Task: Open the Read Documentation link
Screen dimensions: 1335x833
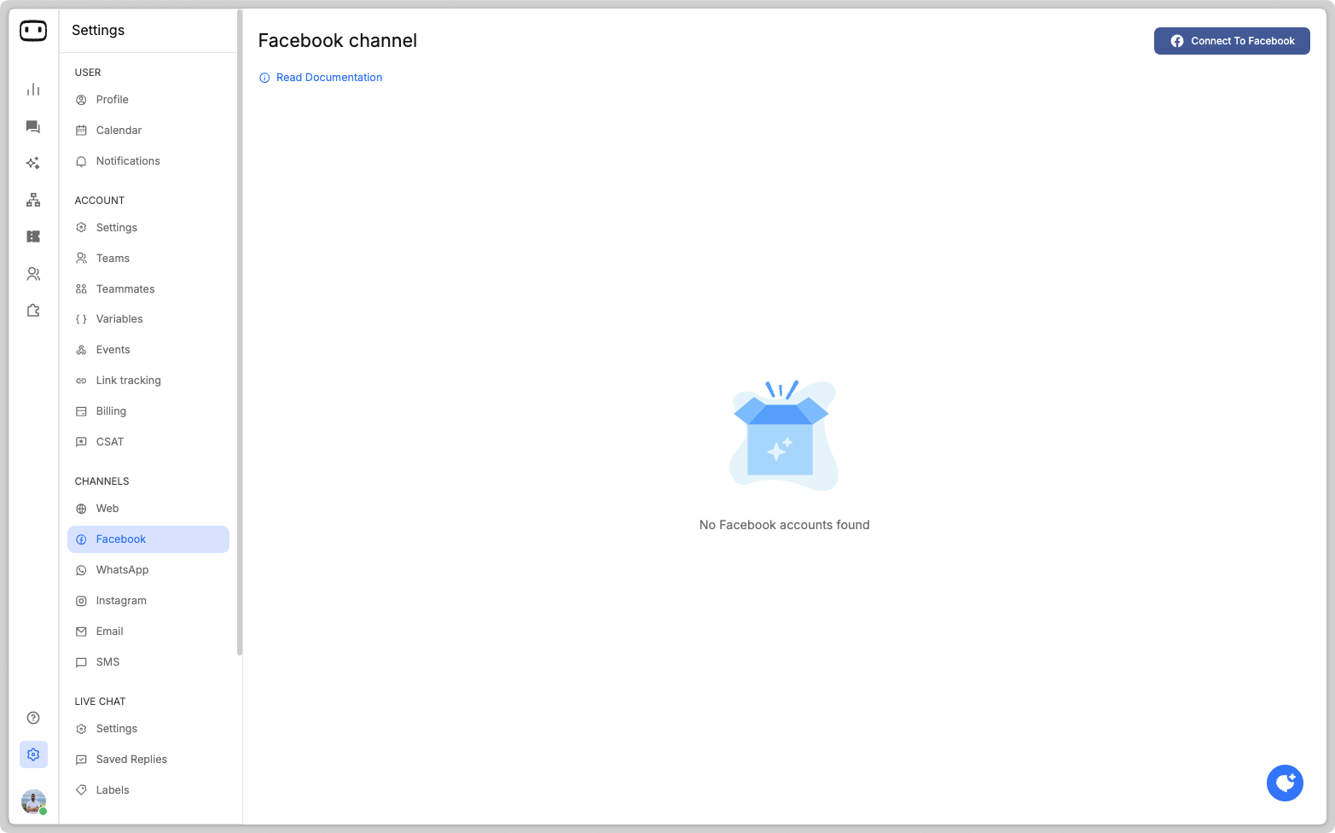Action: (328, 78)
